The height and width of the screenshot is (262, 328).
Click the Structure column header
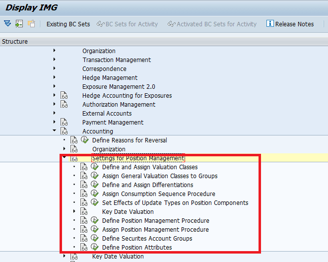15,42
